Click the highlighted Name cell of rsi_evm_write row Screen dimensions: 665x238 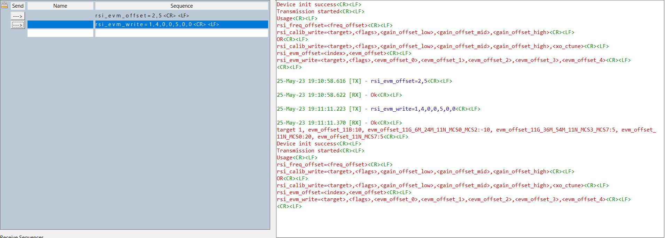[60, 24]
